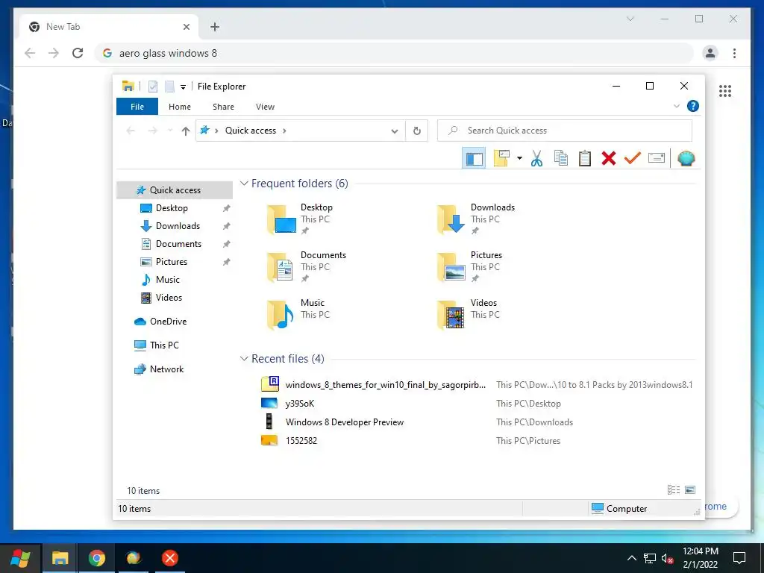764x573 pixels.
Task: Open the Classic Shell seashell settings icon
Action: [x=686, y=158]
